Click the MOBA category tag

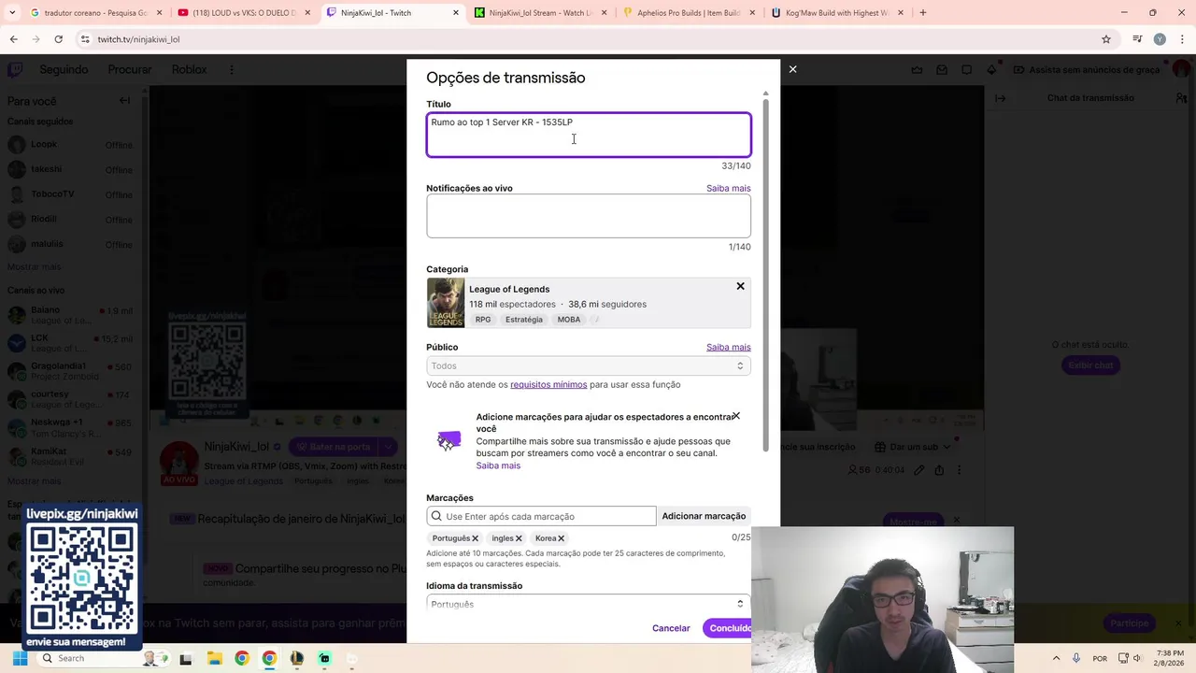[569, 320]
